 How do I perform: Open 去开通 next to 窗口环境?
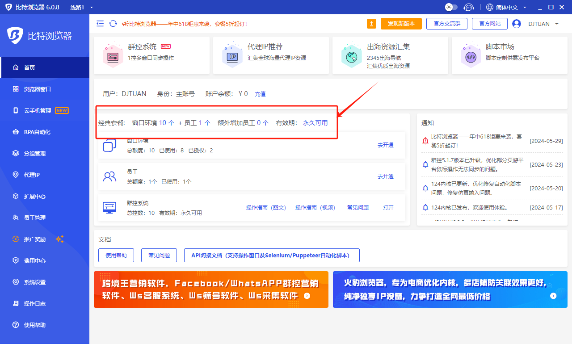(385, 145)
